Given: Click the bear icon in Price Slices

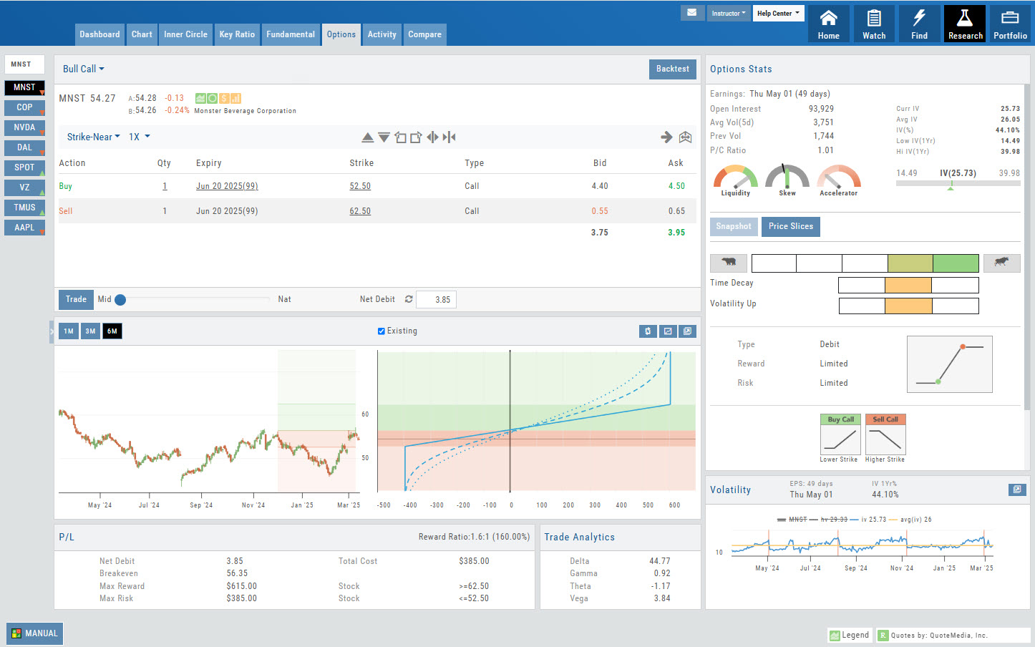Looking at the screenshot, I should click(x=729, y=263).
